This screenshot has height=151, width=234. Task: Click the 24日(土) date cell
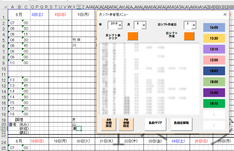tap(178, 141)
